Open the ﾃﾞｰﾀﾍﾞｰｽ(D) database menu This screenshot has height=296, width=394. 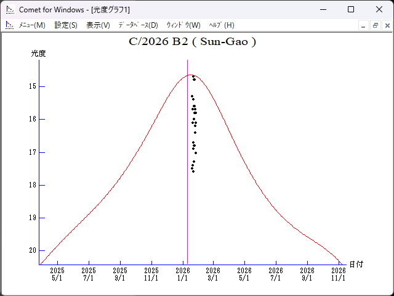138,25
